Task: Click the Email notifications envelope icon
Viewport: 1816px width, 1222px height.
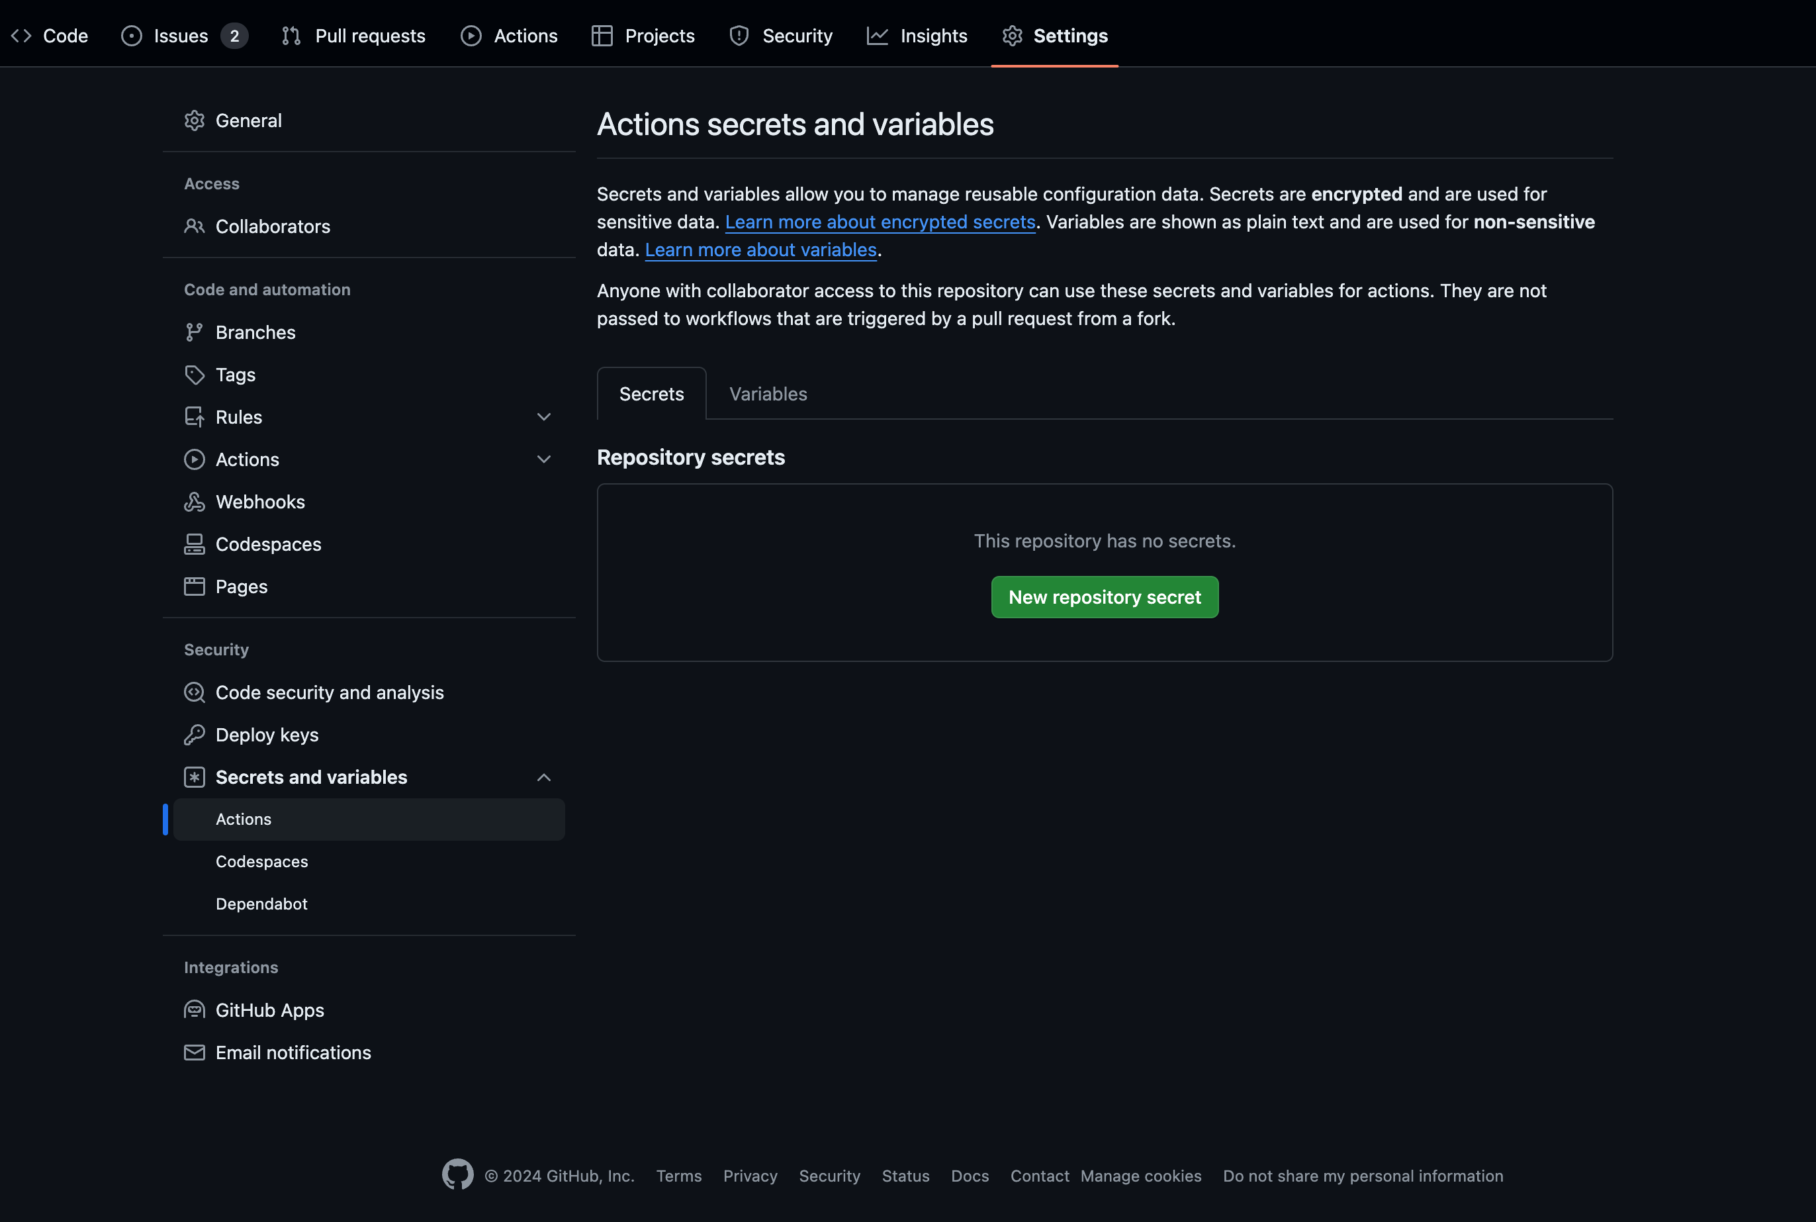Action: coord(194,1053)
